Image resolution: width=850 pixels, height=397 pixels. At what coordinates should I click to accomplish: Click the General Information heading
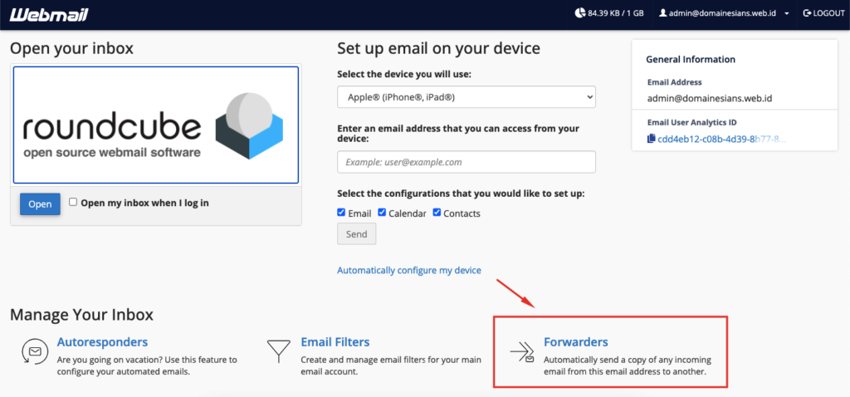click(691, 59)
